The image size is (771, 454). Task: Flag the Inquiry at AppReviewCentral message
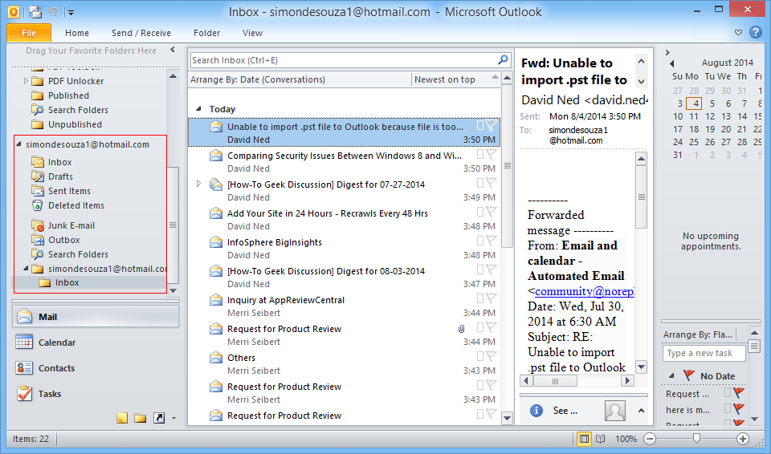coord(492,298)
